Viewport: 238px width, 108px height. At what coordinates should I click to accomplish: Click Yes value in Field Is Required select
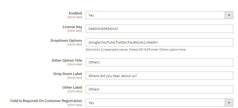tap(91, 103)
